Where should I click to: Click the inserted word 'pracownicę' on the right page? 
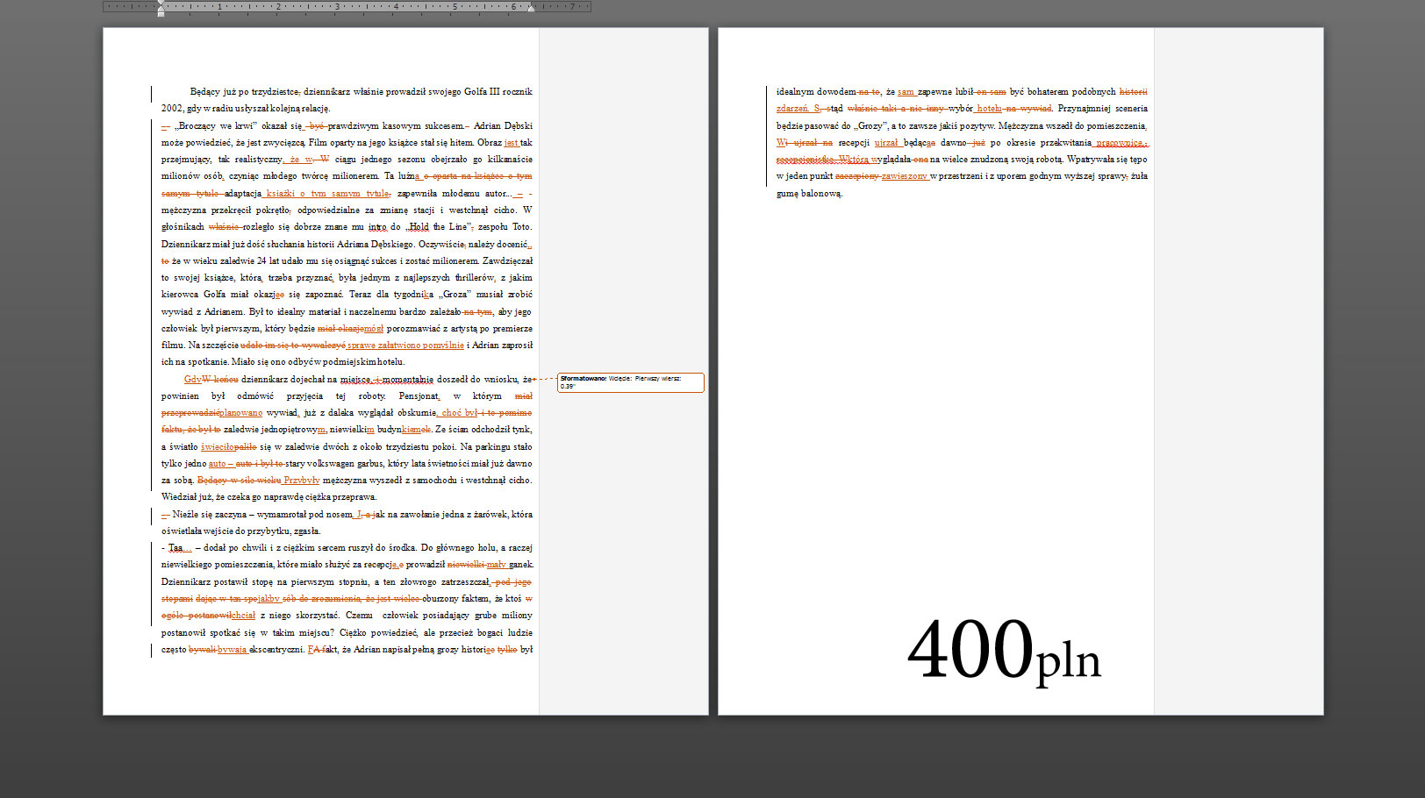1120,143
